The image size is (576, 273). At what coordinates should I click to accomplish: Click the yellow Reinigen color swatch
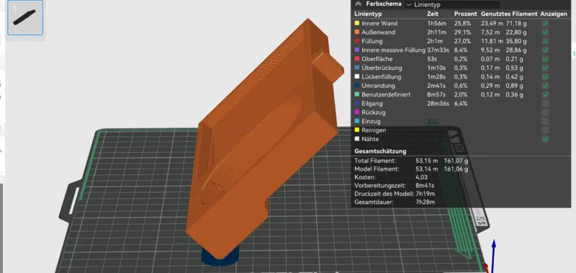pos(356,130)
